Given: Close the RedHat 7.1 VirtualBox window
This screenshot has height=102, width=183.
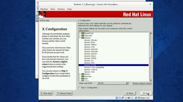Looking at the screenshot, I should click(150, 5).
